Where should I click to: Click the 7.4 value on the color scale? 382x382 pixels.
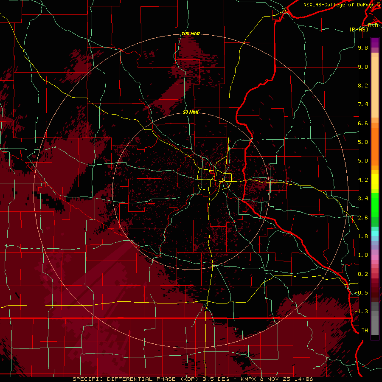click(x=363, y=104)
